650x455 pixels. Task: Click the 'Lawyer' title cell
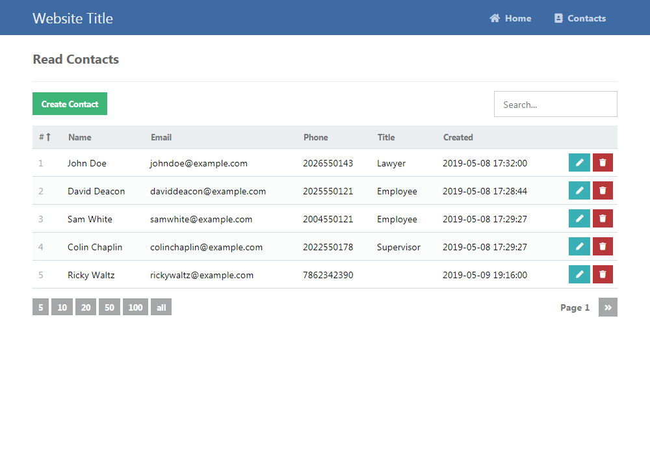pos(391,163)
